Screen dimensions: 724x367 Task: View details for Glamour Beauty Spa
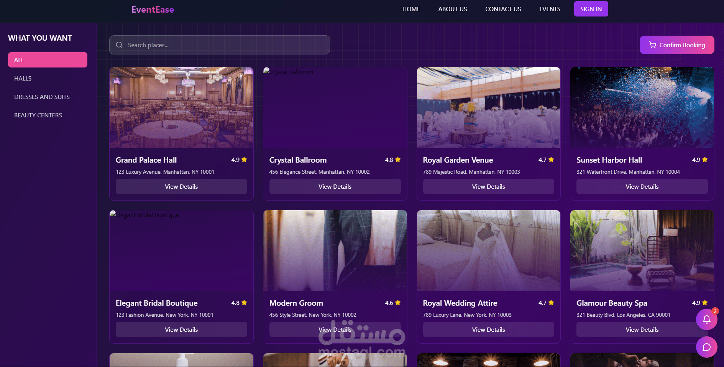[642, 329]
